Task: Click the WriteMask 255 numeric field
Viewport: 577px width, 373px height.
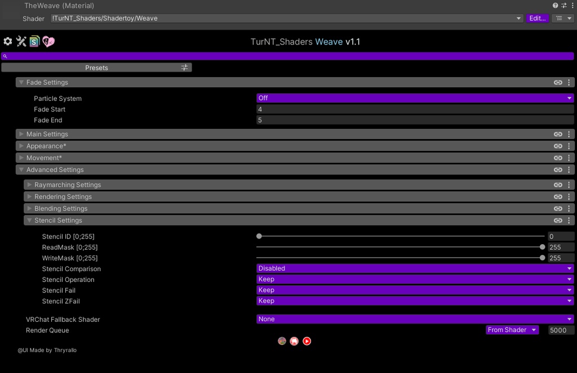Action: click(x=561, y=258)
